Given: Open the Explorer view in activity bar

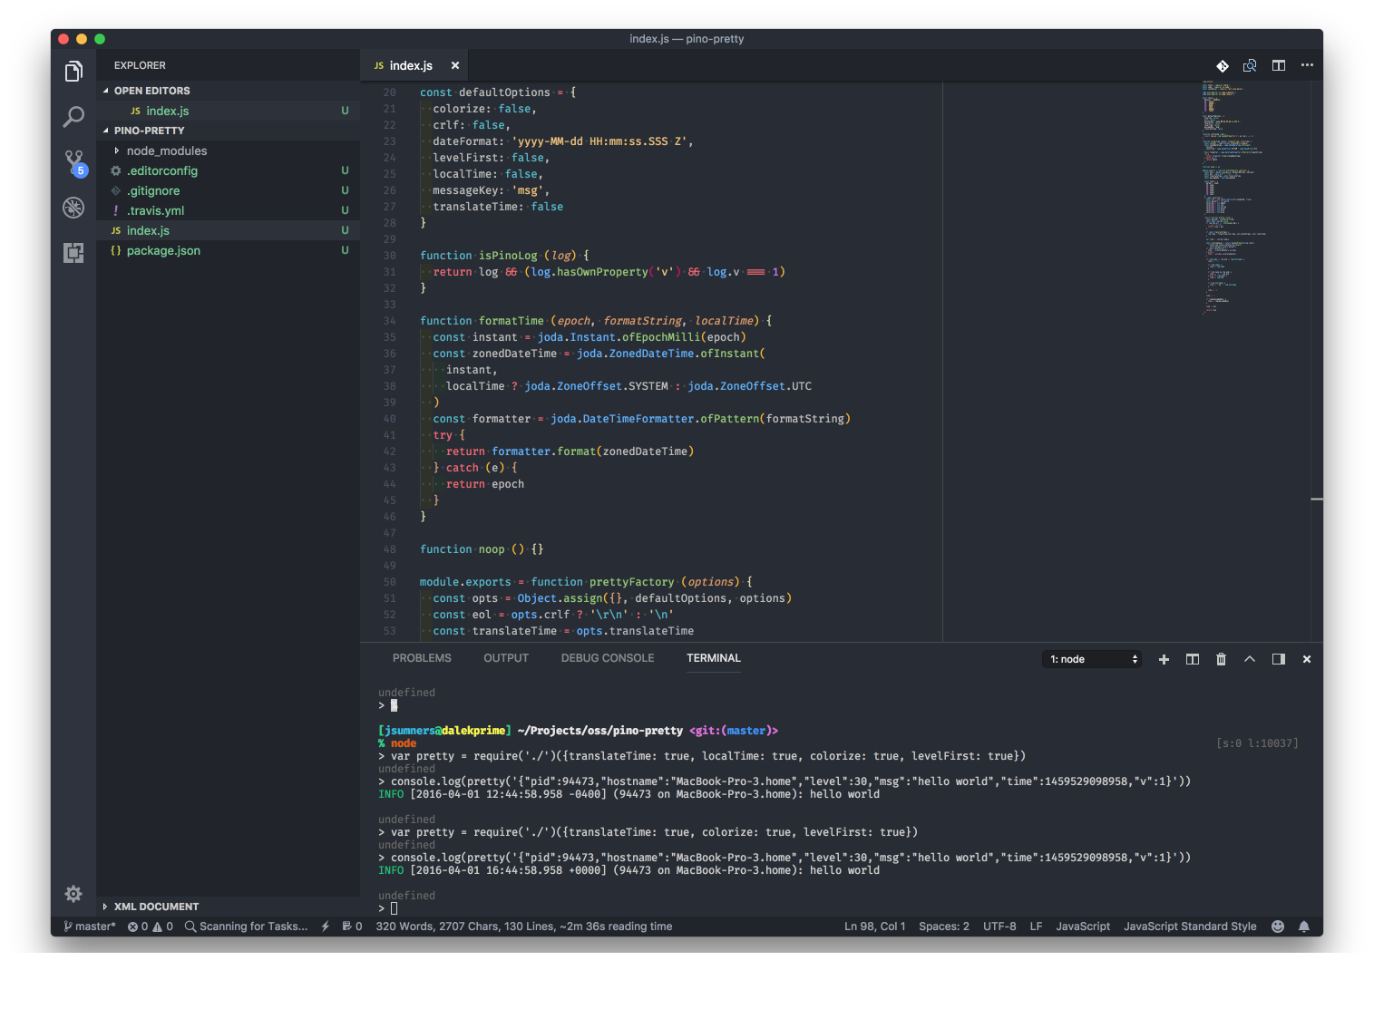Looking at the screenshot, I should coord(73,71).
